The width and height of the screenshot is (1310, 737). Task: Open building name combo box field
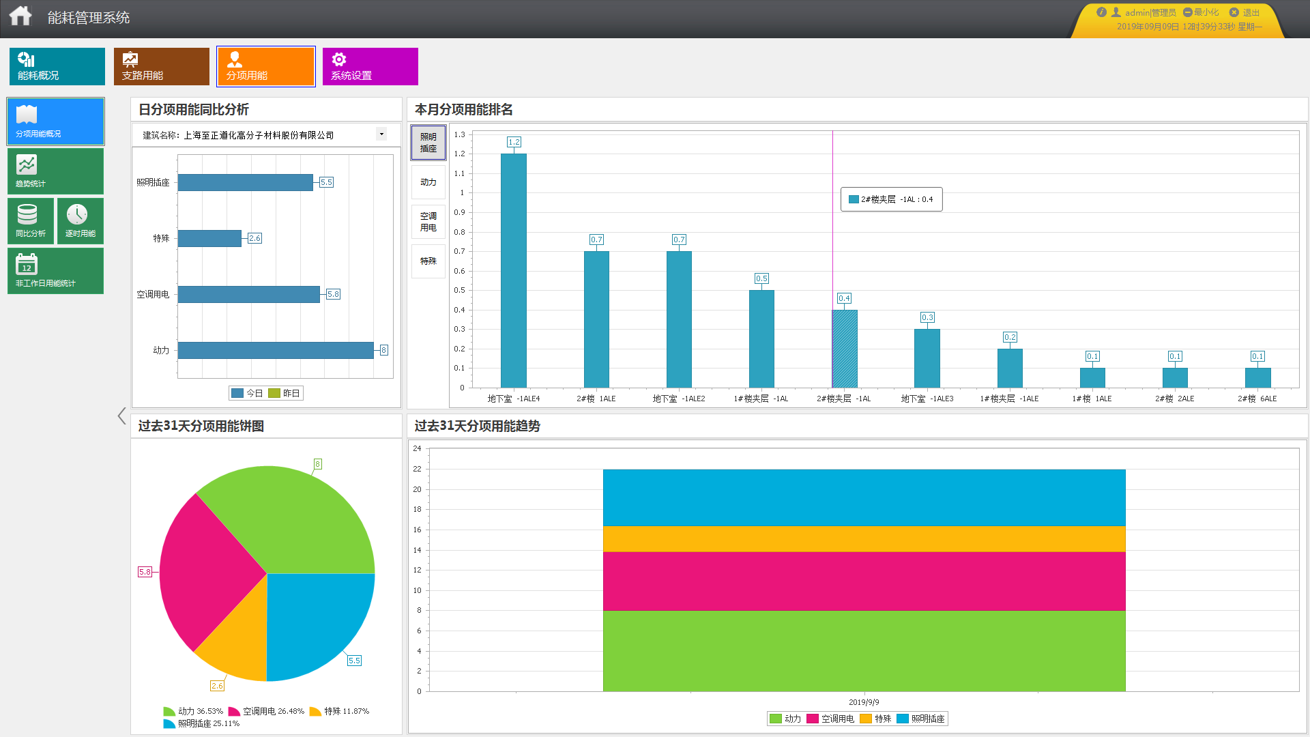pyautogui.click(x=273, y=135)
